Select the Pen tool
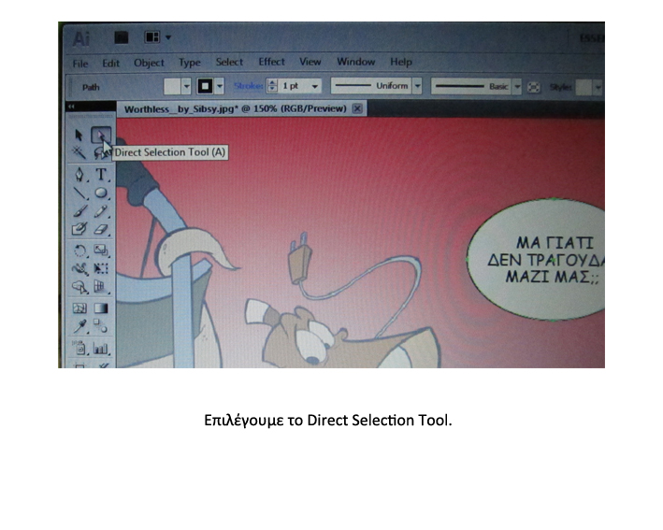This screenshot has width=663, height=530. 79,175
